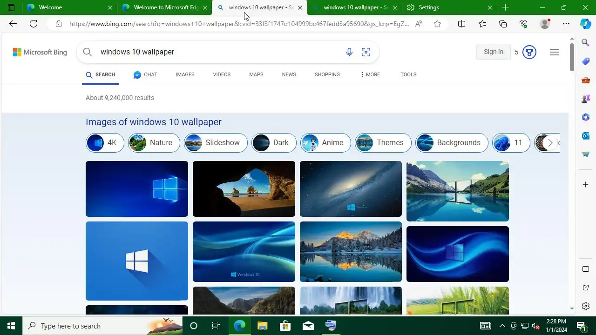Viewport: 596px width, 335px height.
Task: Open Microsoft Store from taskbar
Action: pyautogui.click(x=285, y=326)
